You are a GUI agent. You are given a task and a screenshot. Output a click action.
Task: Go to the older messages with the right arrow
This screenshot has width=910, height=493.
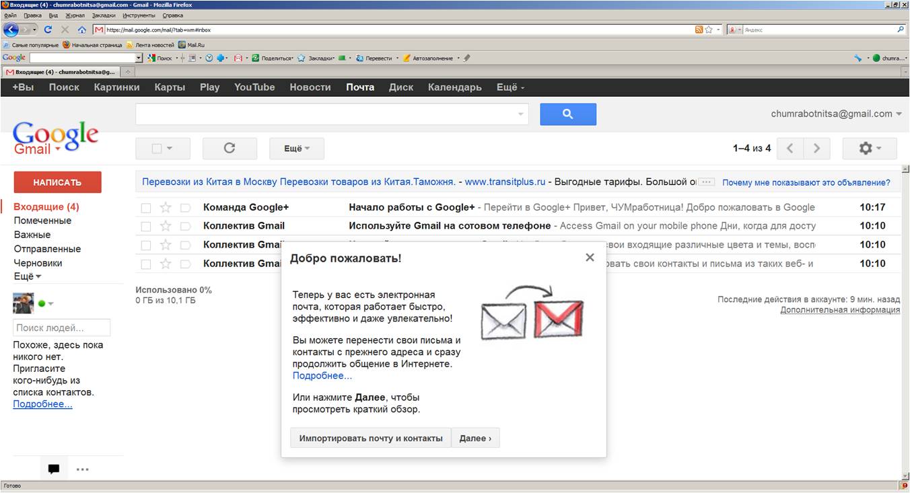click(x=816, y=149)
